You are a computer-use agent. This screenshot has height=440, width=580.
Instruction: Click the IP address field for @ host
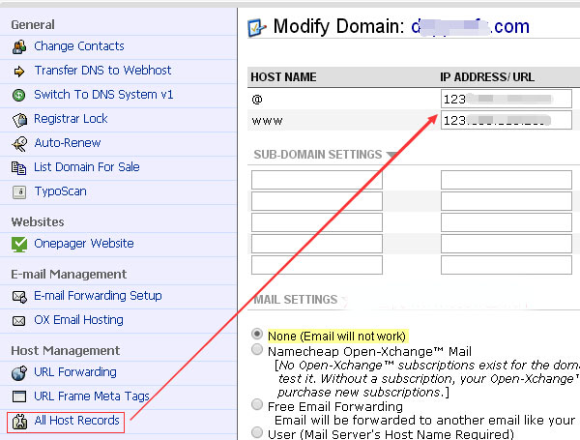506,99
